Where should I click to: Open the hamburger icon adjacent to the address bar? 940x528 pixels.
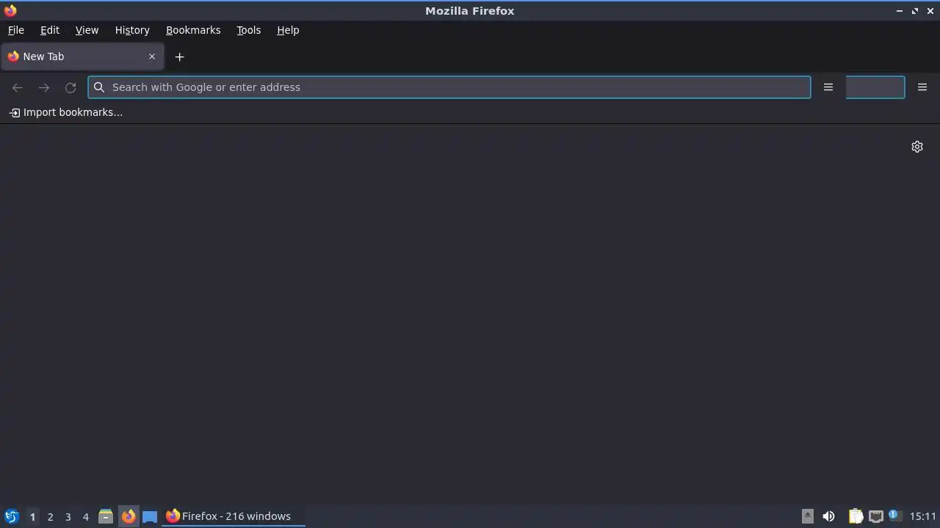click(x=828, y=87)
